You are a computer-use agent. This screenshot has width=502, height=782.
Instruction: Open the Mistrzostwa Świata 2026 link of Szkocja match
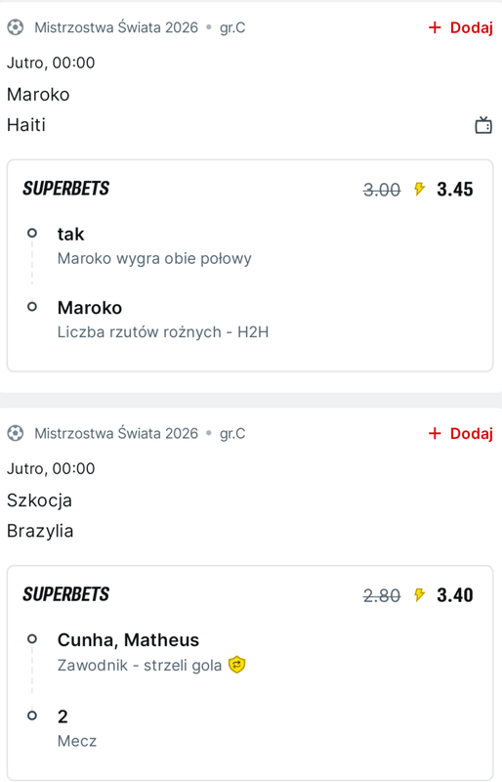[116, 433]
